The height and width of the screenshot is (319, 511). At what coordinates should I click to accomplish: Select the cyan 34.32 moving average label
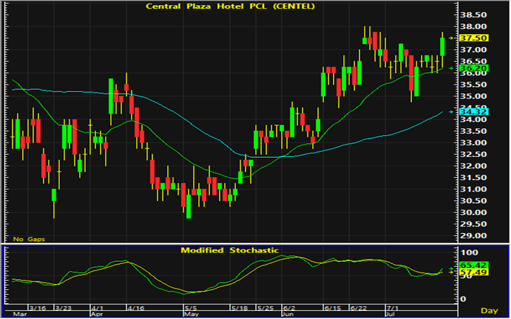tap(473, 112)
